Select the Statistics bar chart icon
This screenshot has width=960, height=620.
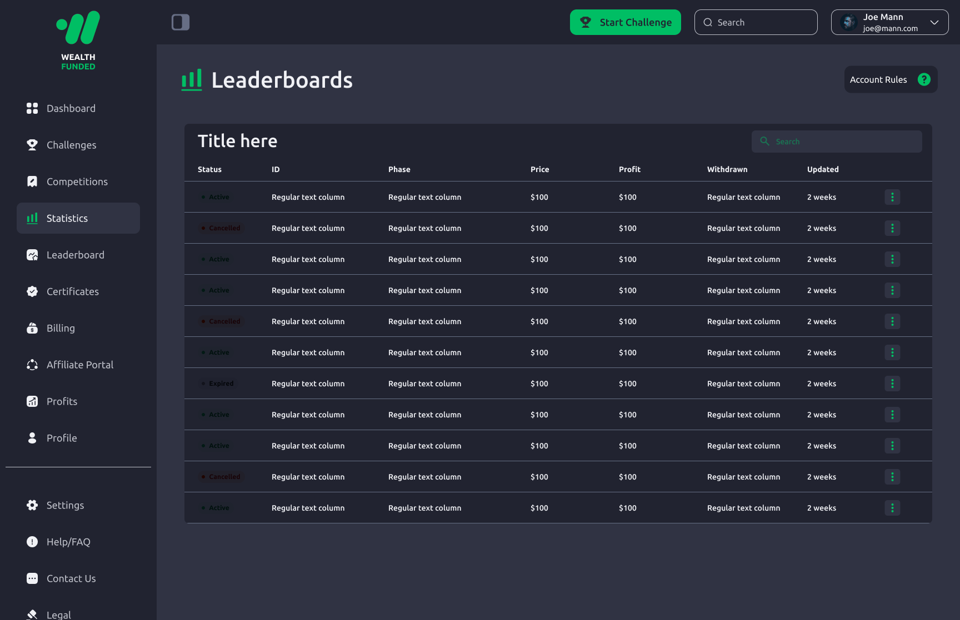click(x=32, y=218)
